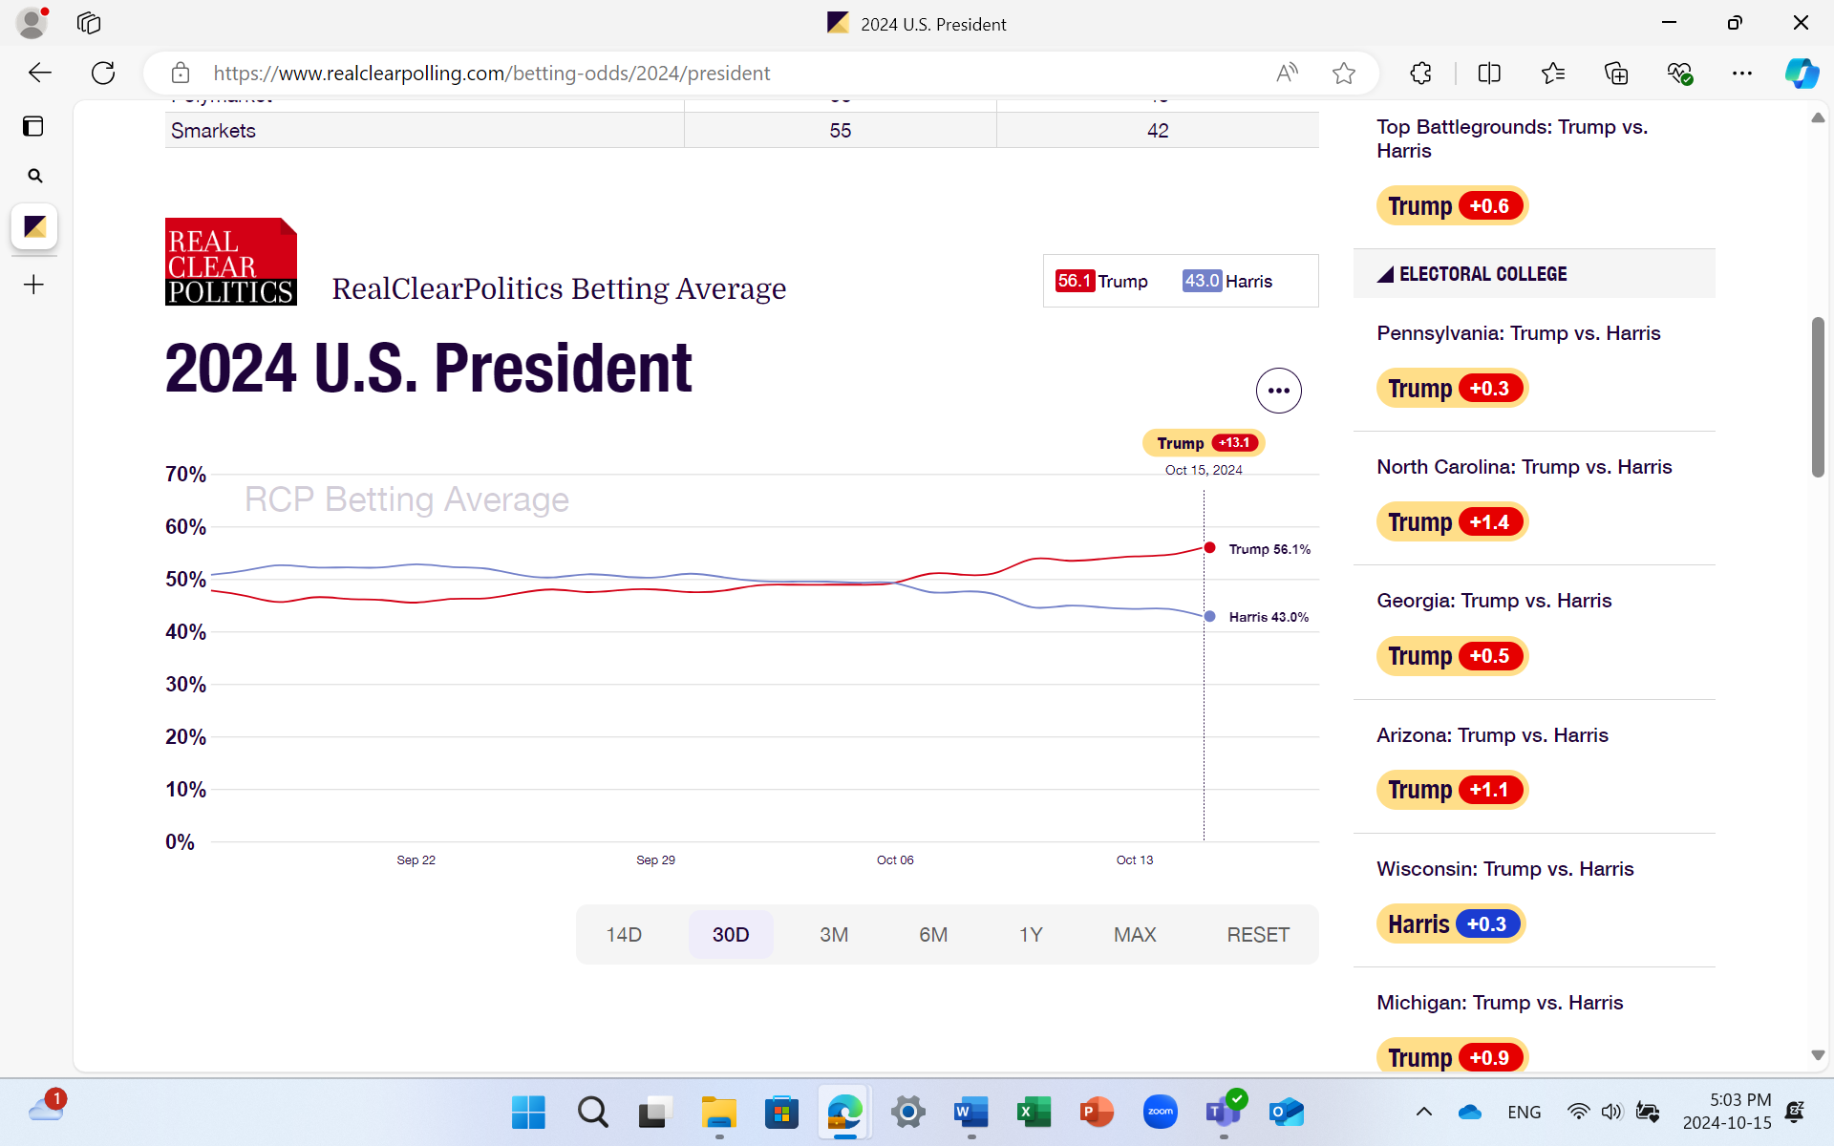Click the sidebar search icon
Viewport: 1834px width, 1146px height.
click(34, 176)
